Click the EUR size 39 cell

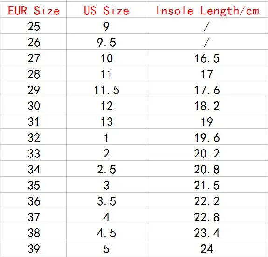coord(34,248)
